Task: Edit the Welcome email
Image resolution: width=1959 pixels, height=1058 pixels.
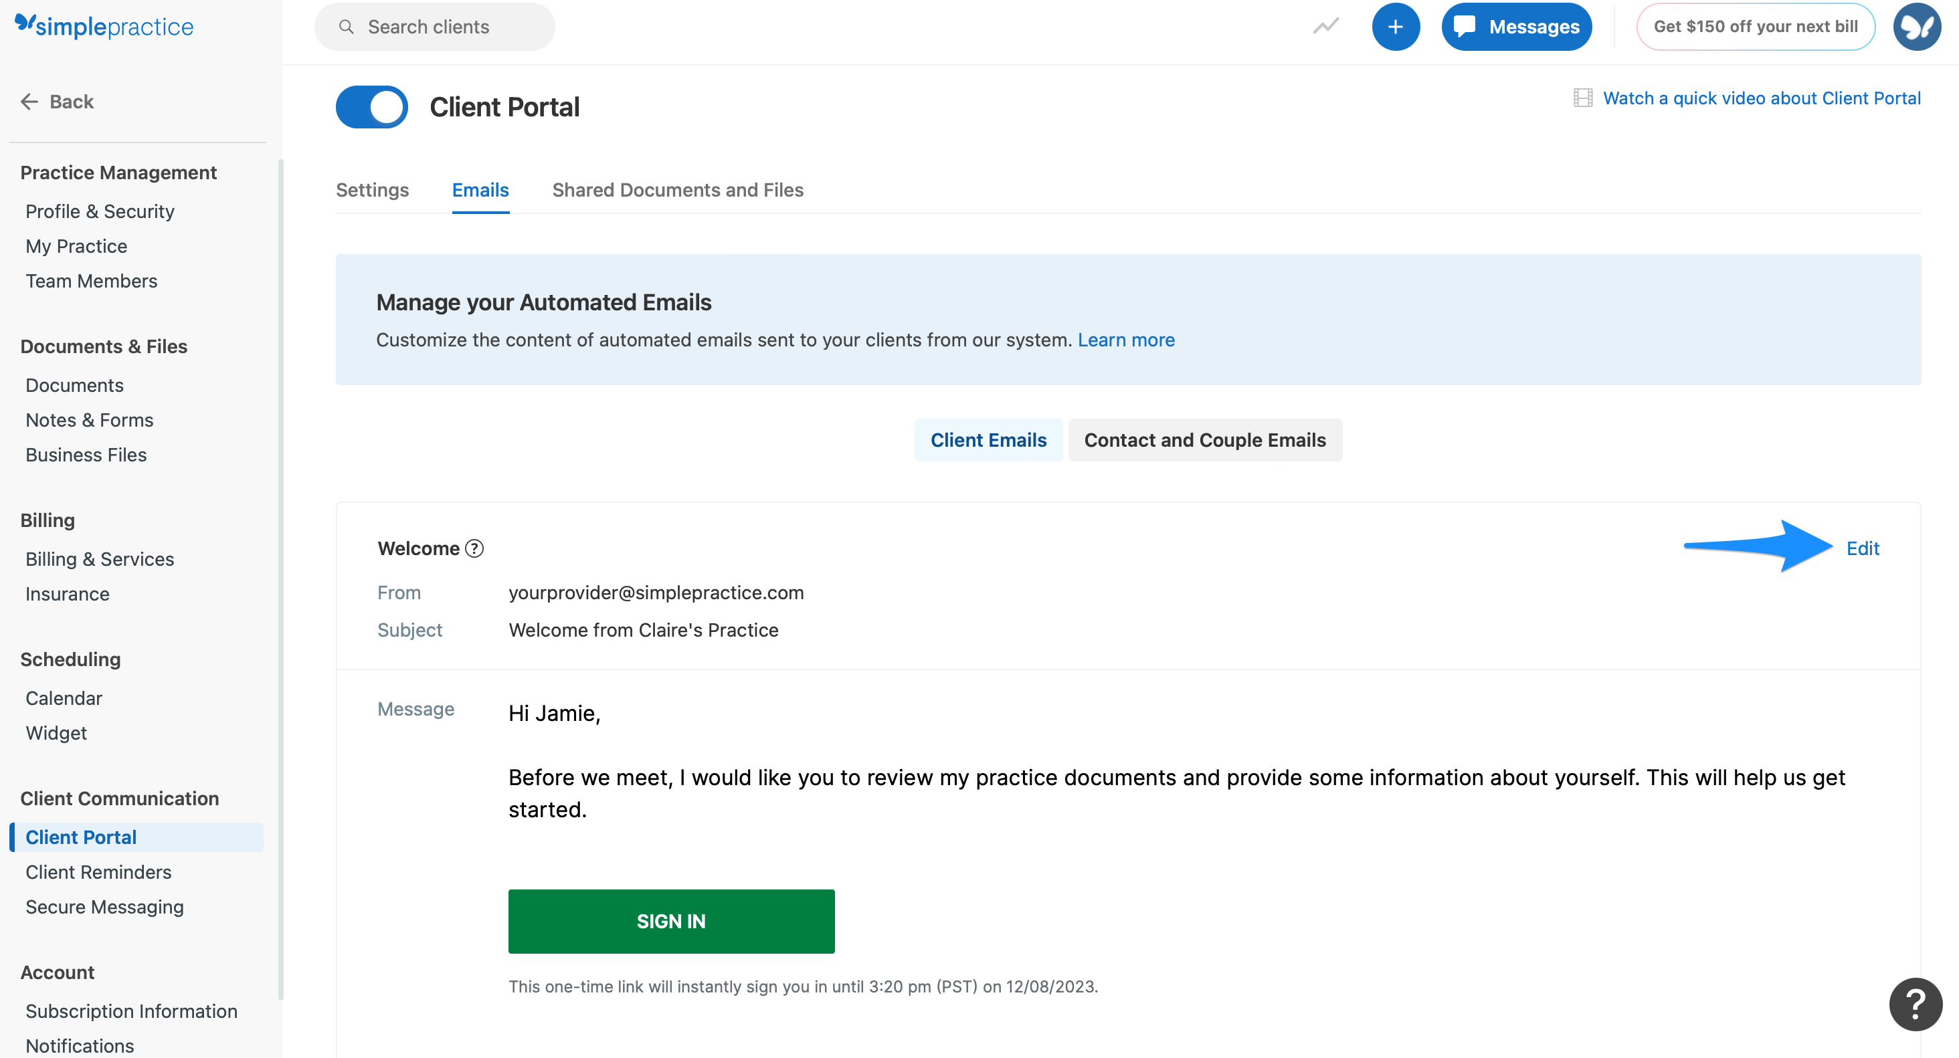Action: click(x=1863, y=548)
